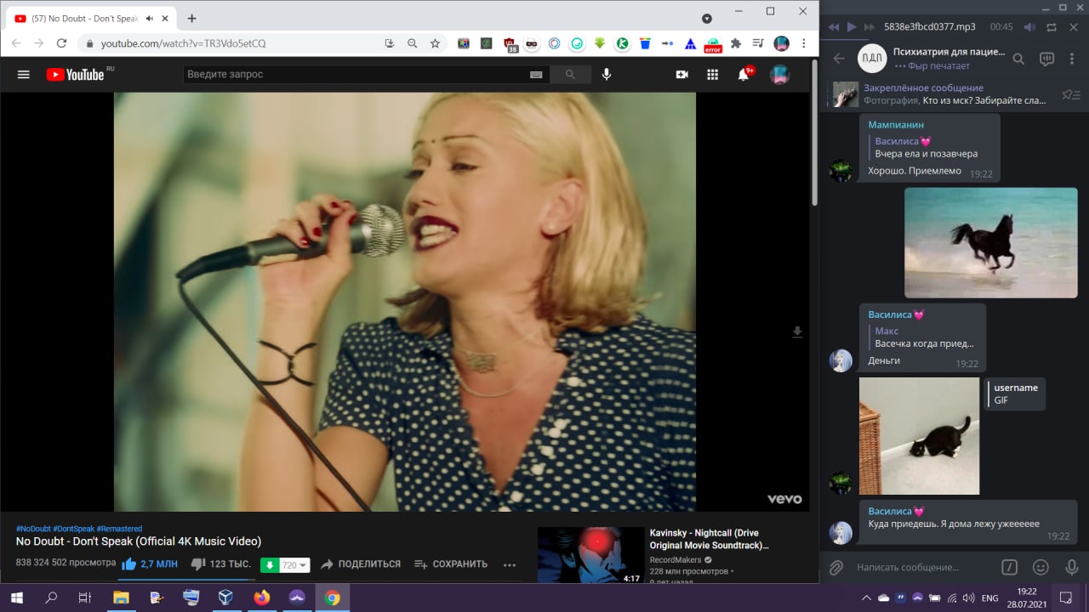The image size is (1089, 612).
Task: Open the YouTube create video camera icon
Action: coord(681,75)
